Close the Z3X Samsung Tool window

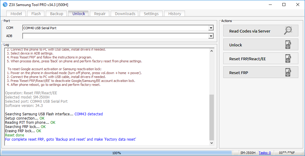click(x=297, y=5)
